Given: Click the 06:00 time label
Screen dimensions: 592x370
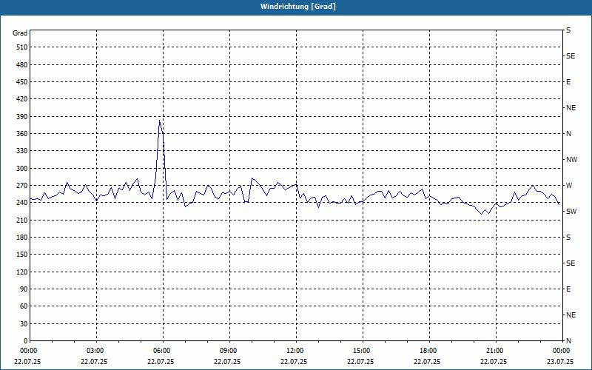Looking at the screenshot, I should point(162,351).
